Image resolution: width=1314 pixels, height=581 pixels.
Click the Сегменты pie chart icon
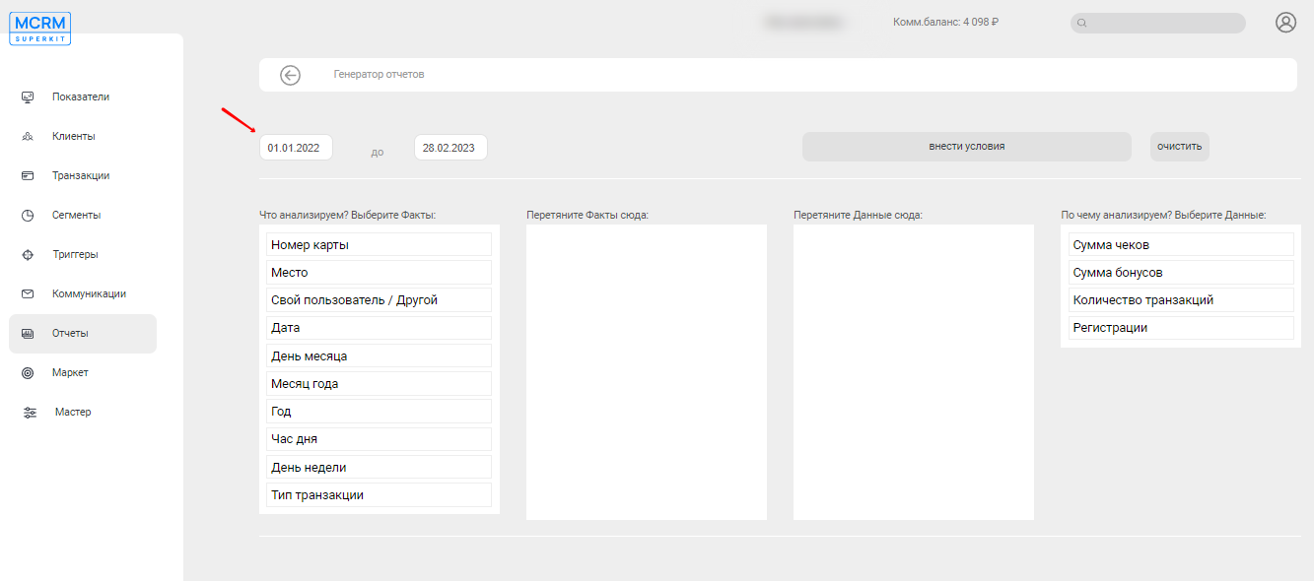click(28, 215)
